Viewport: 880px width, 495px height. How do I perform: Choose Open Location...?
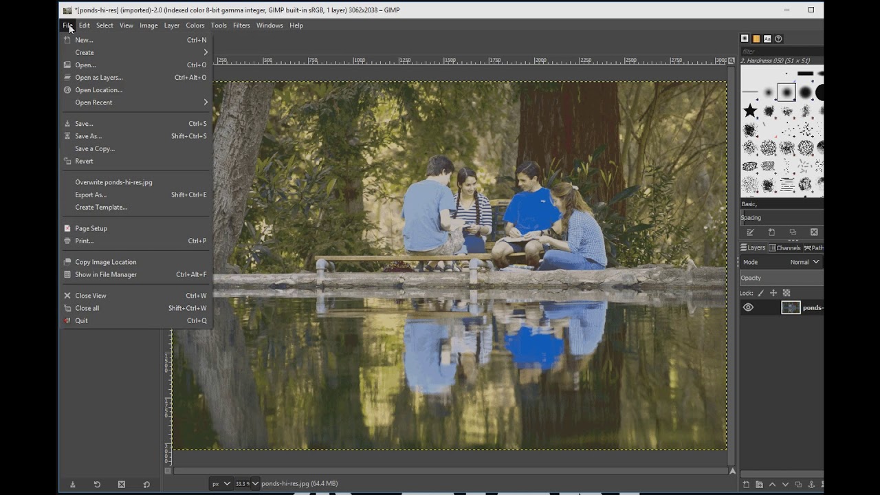point(136,90)
